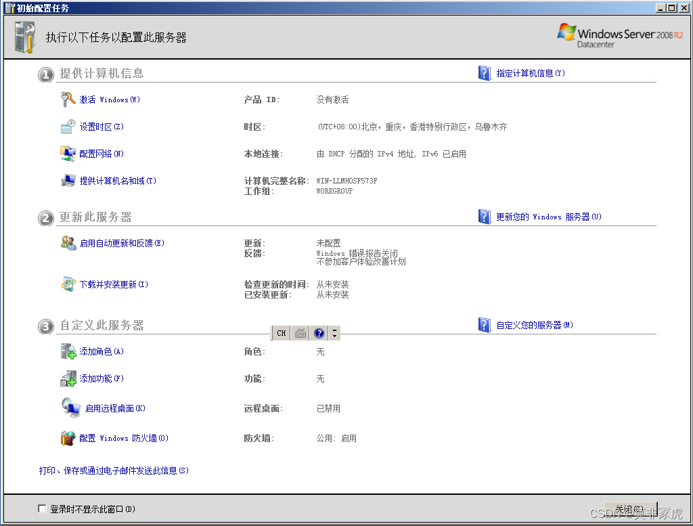Viewport: 693px width, 526px height.
Task: Click the help book icon beside 自定义您的服务器
Action: point(485,325)
